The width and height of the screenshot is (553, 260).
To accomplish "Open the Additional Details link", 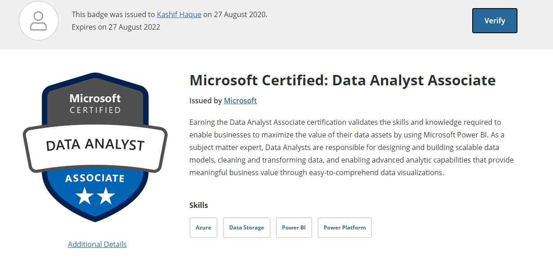I will pyautogui.click(x=97, y=244).
